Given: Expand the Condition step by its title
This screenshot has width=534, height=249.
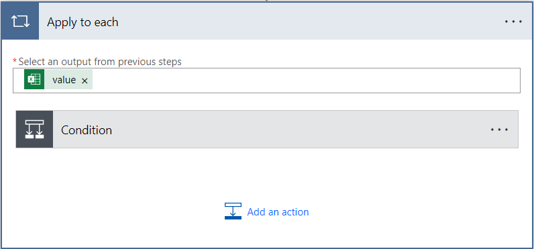Looking at the screenshot, I should click(x=87, y=130).
